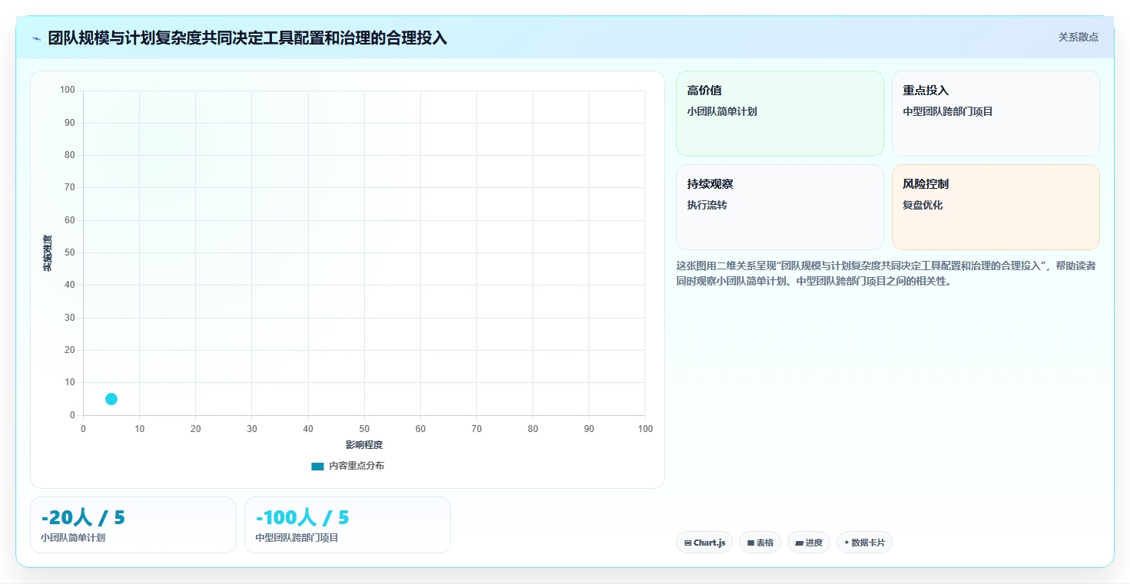Open the 数据卡片 tag chip
Screen dimensions: 1130x584
864,543
